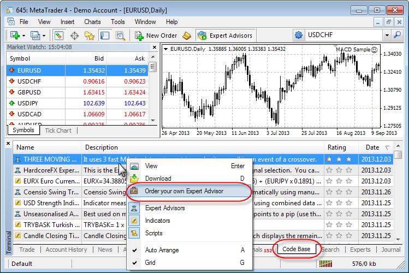The width and height of the screenshot is (409, 273).
Task: Toggle the Expert Advisors auto-trading button
Action: tap(225, 35)
